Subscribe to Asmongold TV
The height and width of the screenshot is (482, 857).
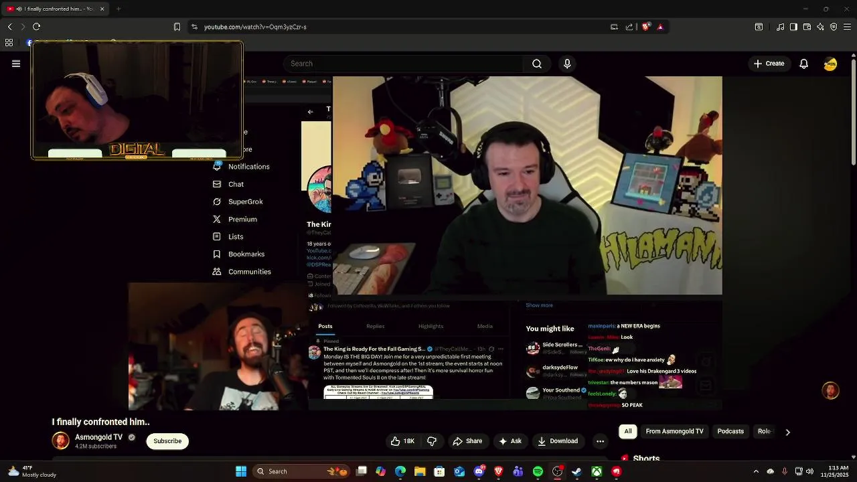click(167, 441)
